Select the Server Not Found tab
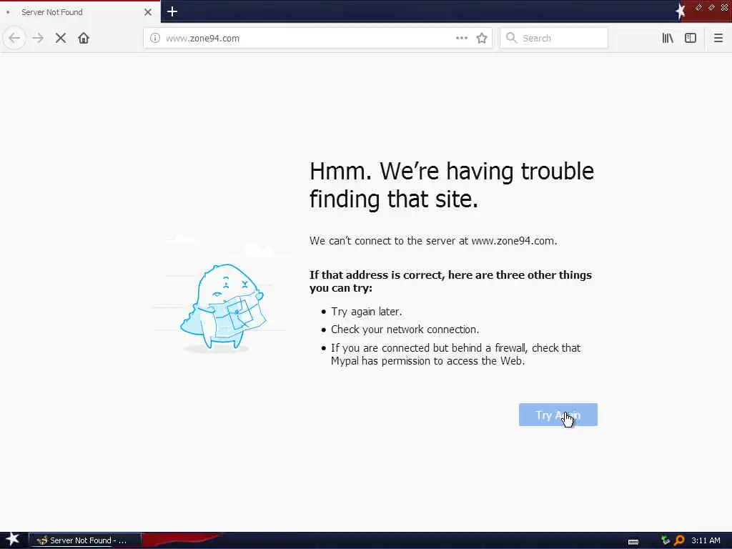 [x=79, y=12]
